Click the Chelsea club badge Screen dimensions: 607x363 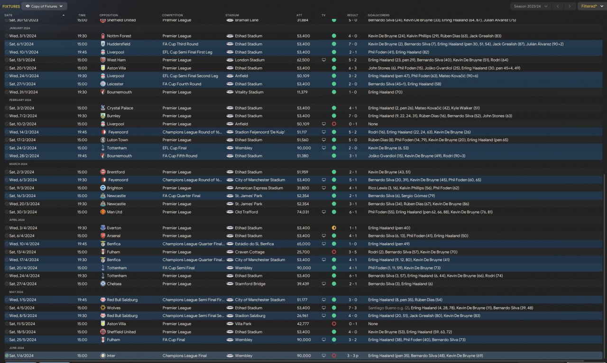pyautogui.click(x=103, y=284)
